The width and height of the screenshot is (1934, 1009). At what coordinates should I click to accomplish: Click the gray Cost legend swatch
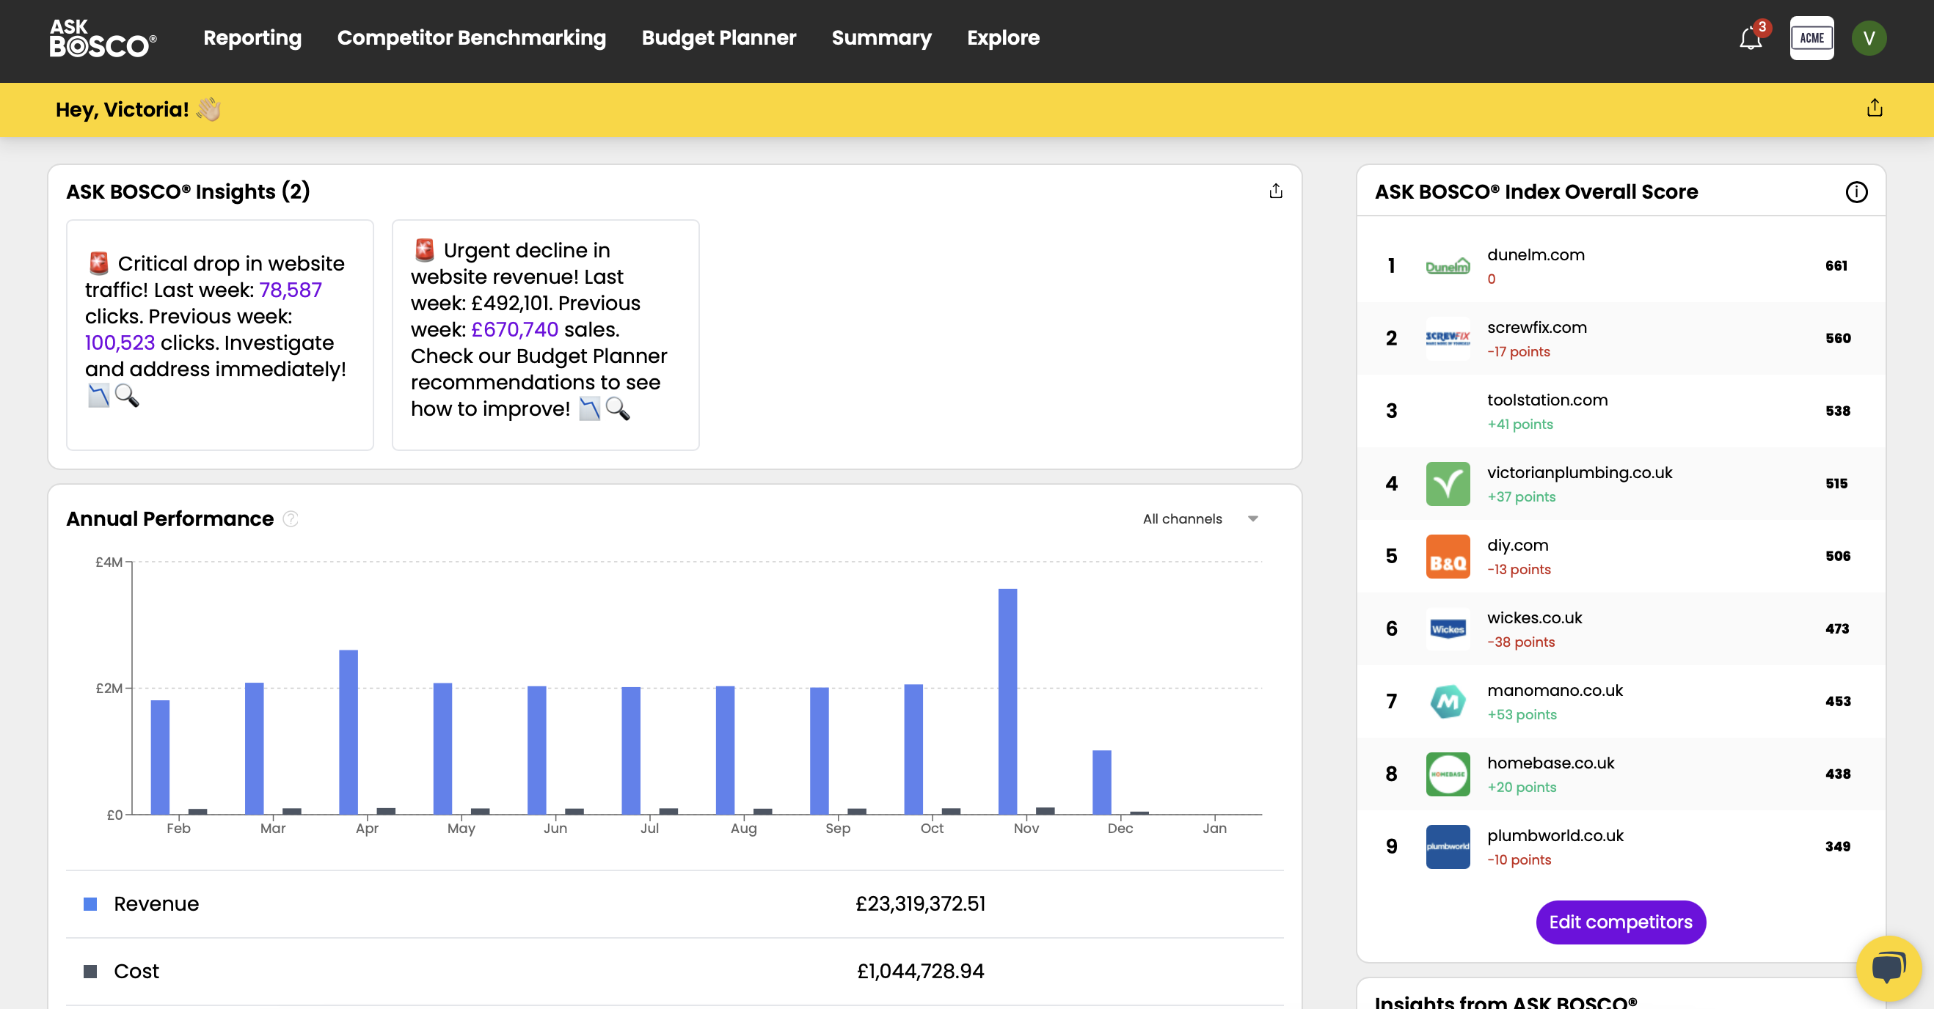click(92, 971)
